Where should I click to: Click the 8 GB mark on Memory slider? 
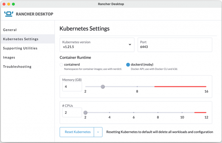tap(137, 87)
